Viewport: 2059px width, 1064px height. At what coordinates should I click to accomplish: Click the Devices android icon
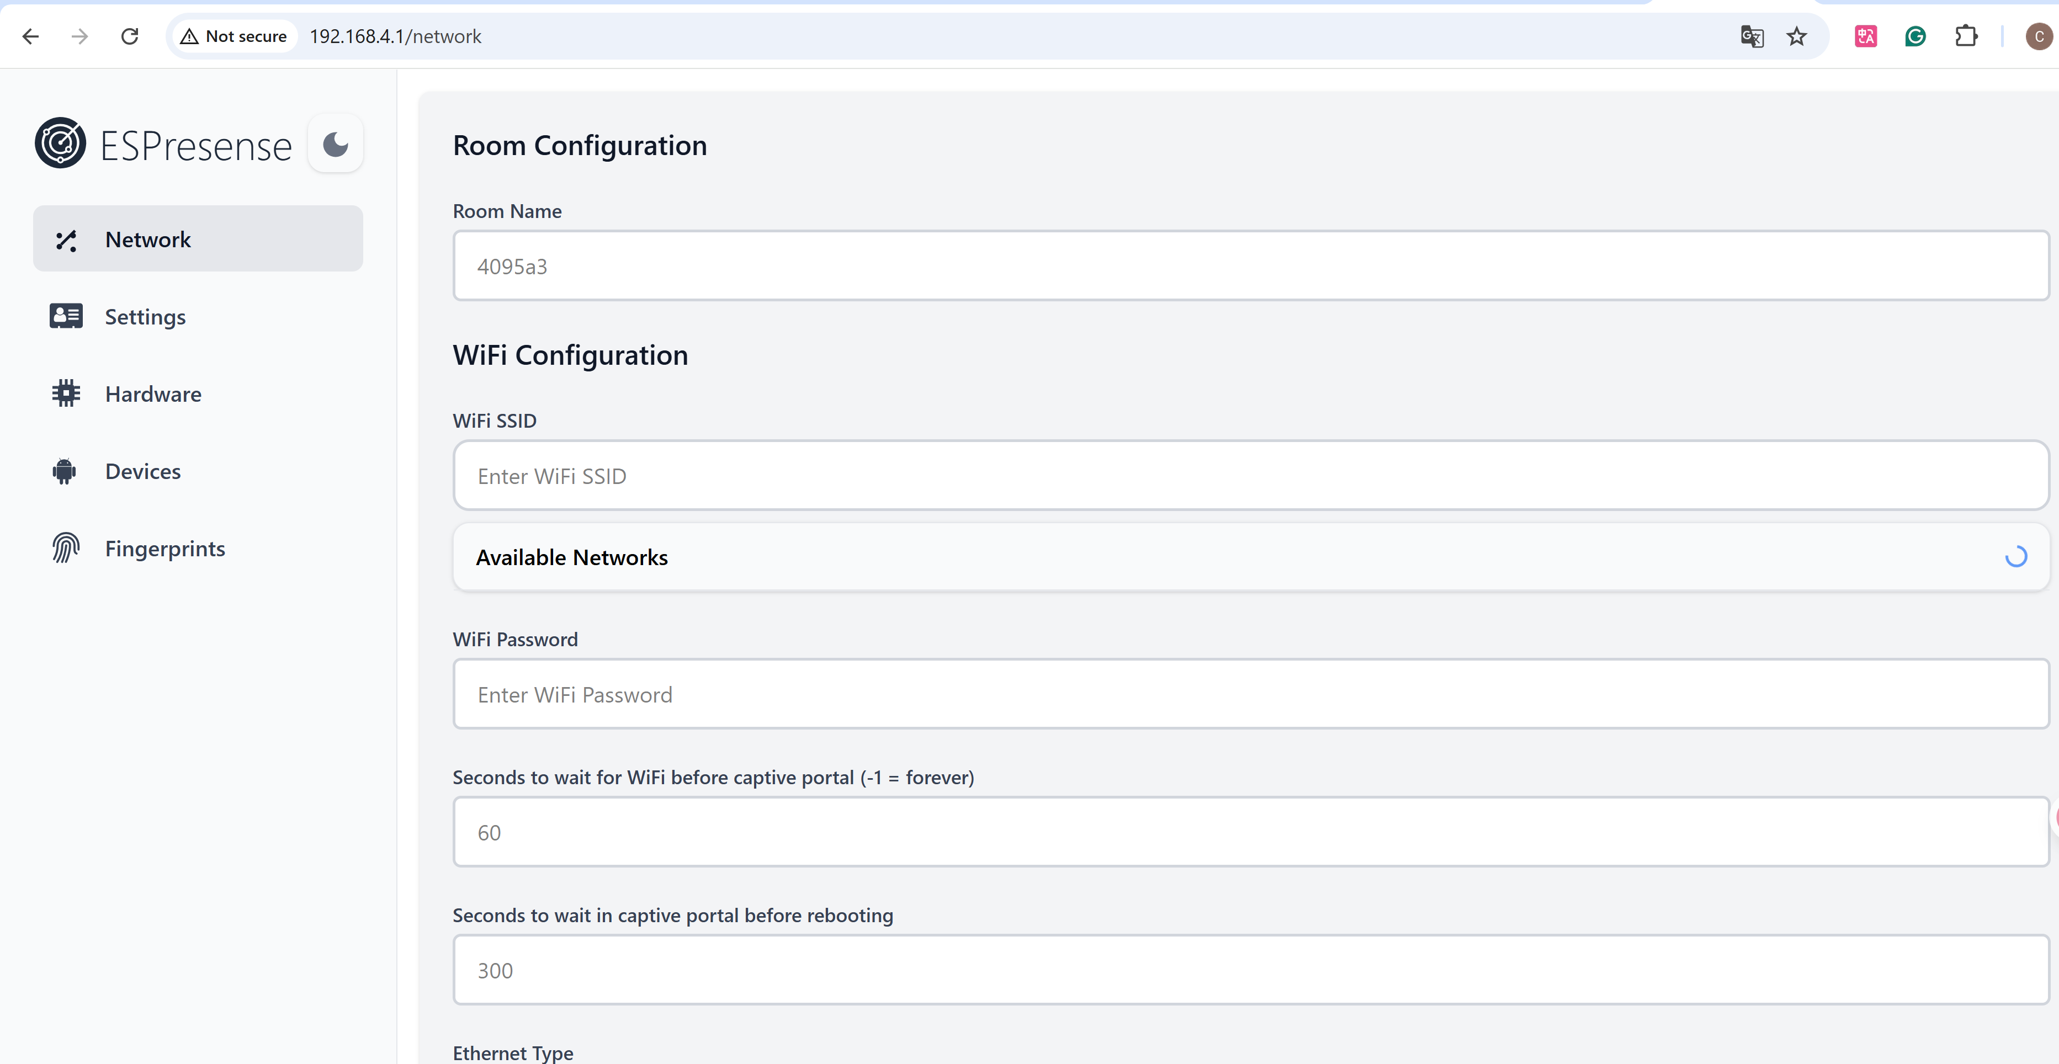coord(65,471)
